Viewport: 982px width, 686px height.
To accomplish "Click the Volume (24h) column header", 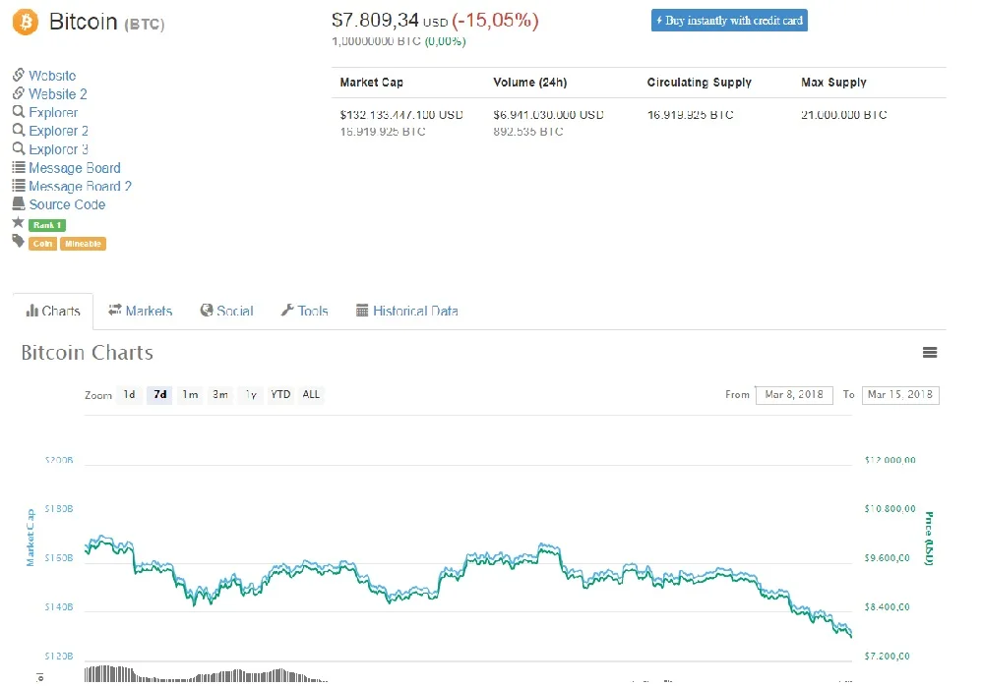I will click(529, 83).
